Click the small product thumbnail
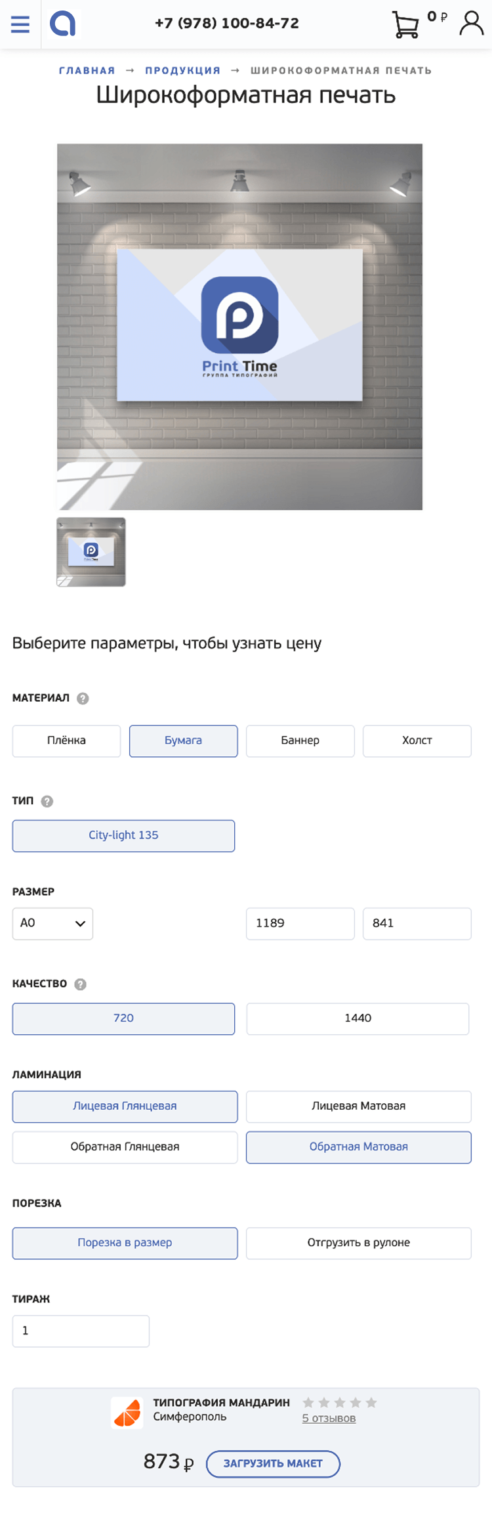 [91, 552]
